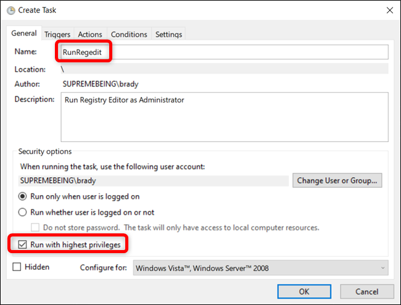Click the Security options group label
The image size is (401, 305).
[45, 151]
